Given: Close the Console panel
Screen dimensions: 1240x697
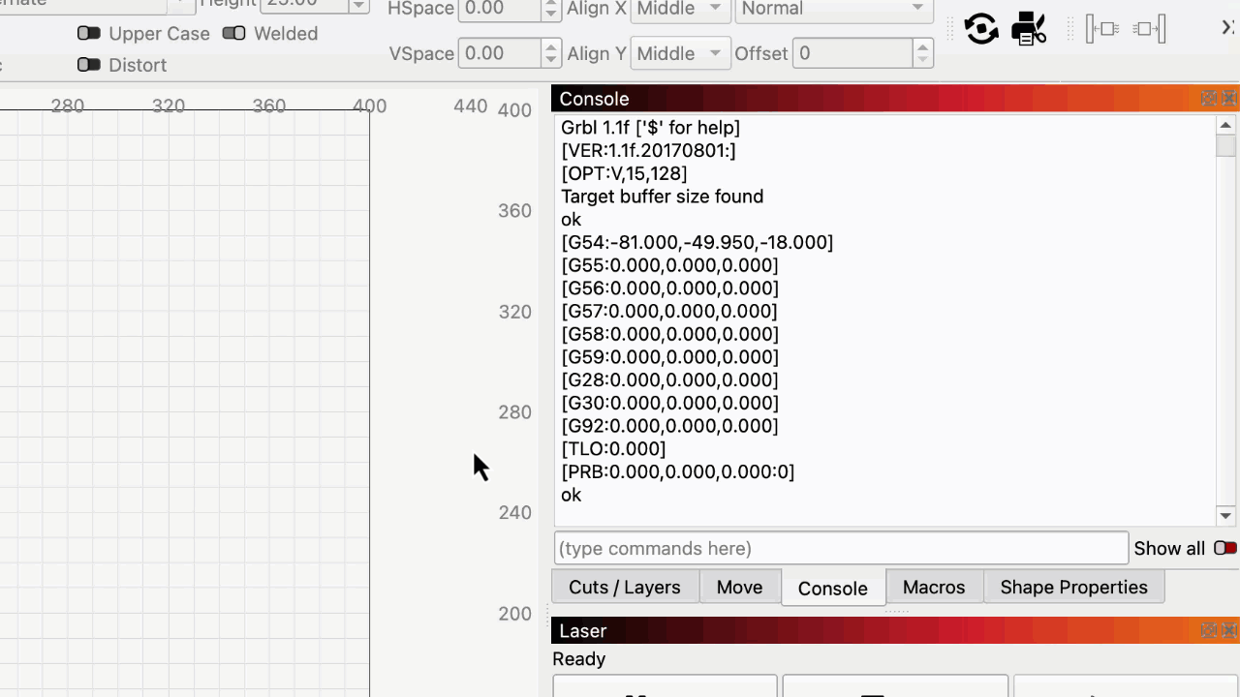Looking at the screenshot, I should tap(1229, 99).
